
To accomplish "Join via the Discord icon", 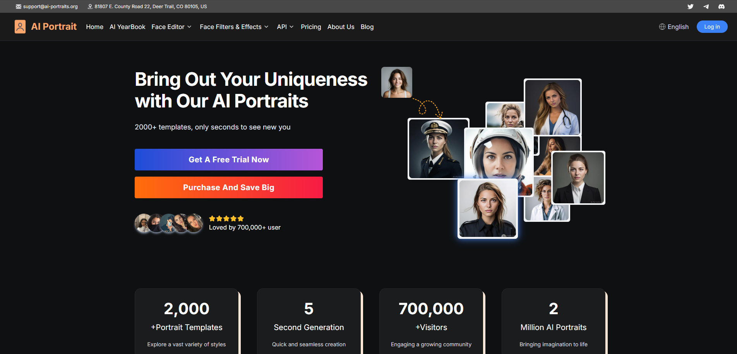I will click(x=721, y=7).
